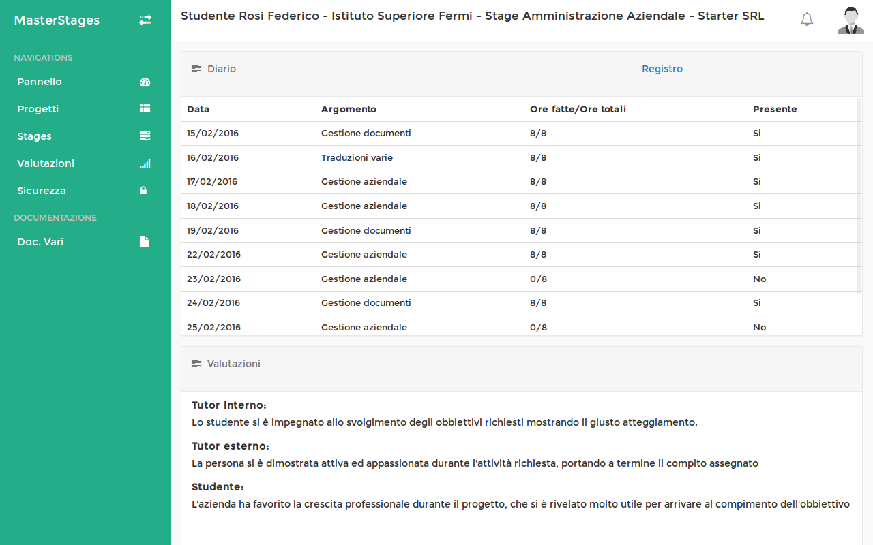Click the 8/8 hours for 16/02/2016
Image resolution: width=873 pixels, height=545 pixels.
pyautogui.click(x=538, y=157)
